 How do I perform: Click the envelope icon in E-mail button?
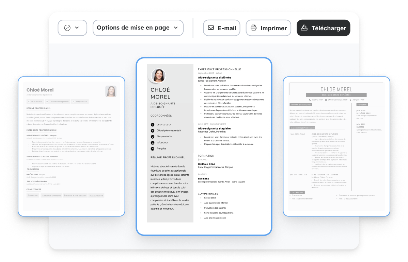211,28
